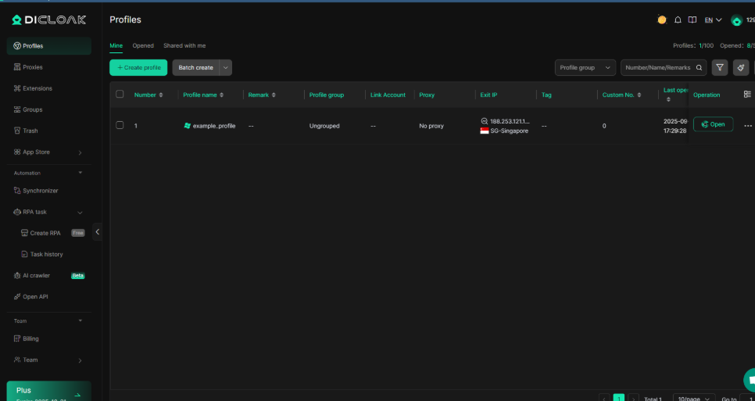Click the Profile group column header
This screenshot has width=755, height=401.
click(327, 95)
